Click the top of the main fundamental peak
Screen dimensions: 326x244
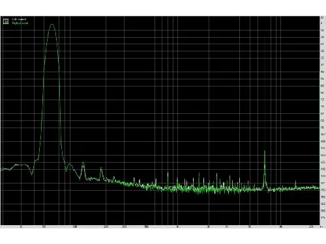coord(52,24)
